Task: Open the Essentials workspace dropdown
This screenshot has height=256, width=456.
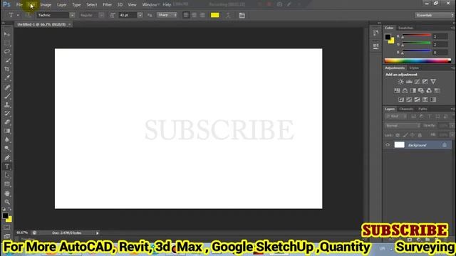Action: tap(435, 15)
